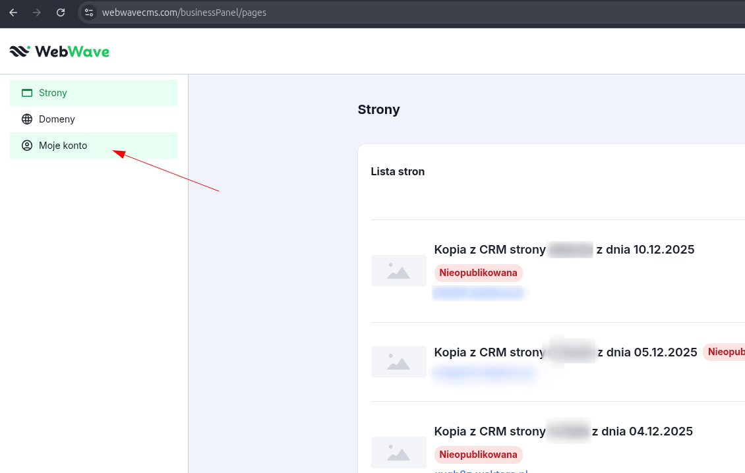
Task: Click the Moje konto user icon
Action: (27, 146)
